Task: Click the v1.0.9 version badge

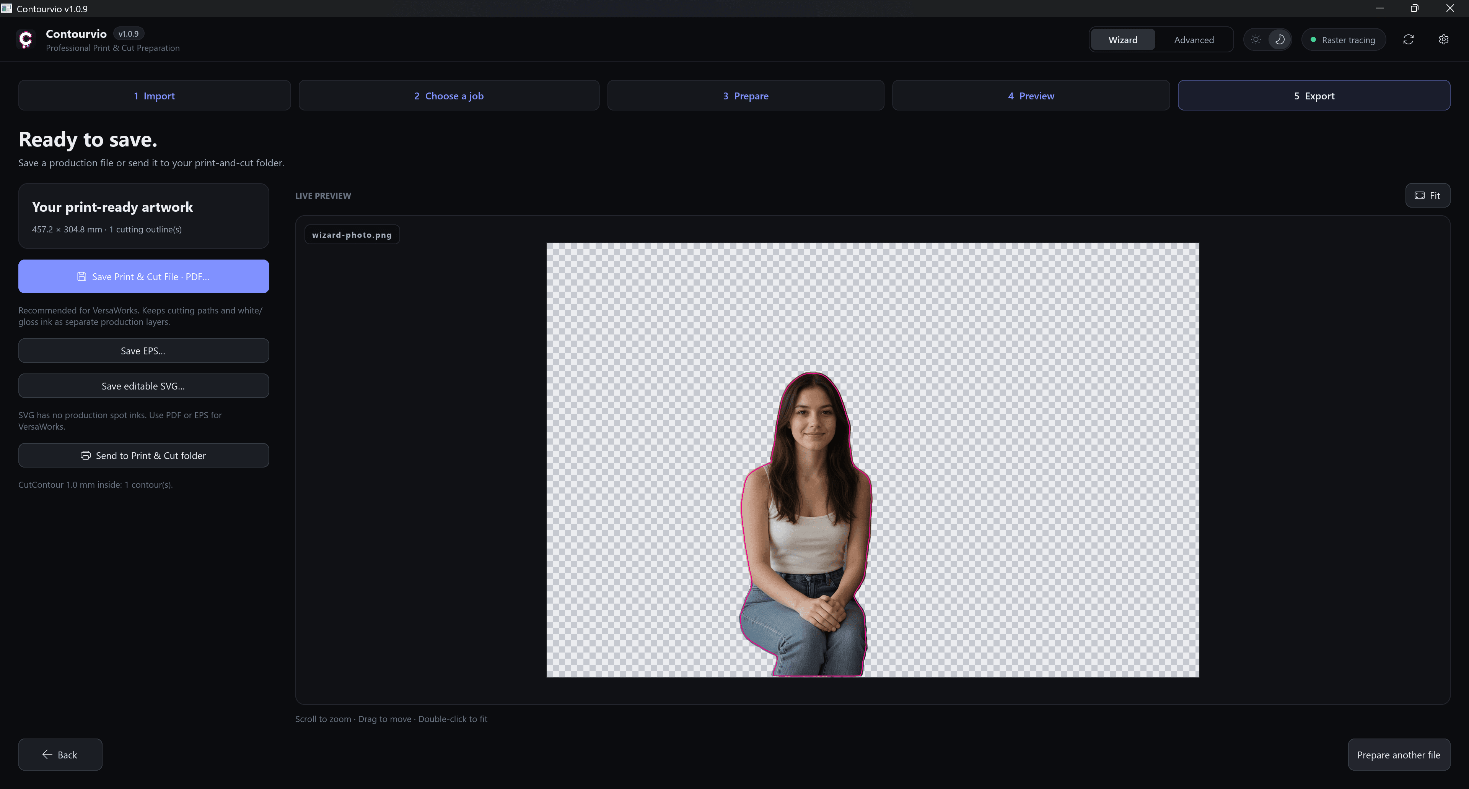Action: click(128, 34)
